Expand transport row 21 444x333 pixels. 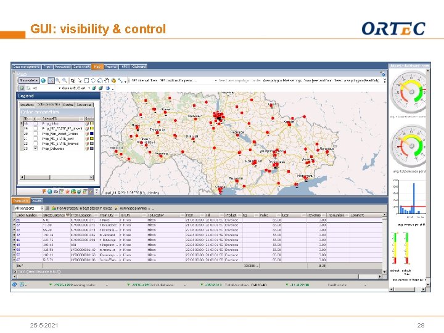(x=14, y=220)
